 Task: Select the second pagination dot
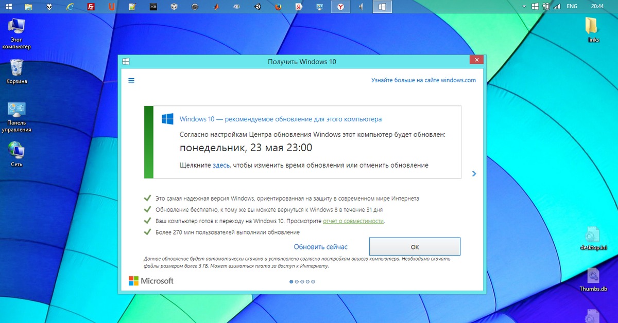tap(297, 281)
